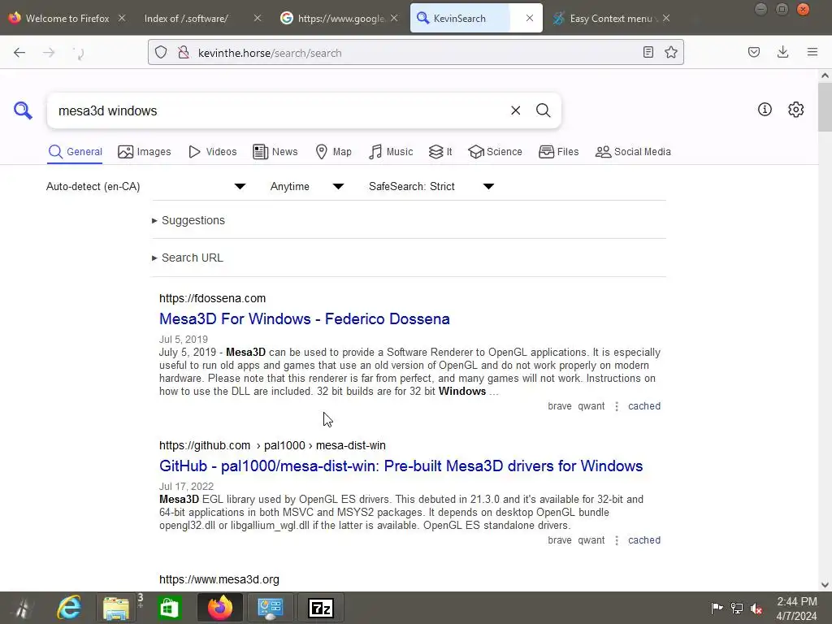Screen dimensions: 832x624
Task: Switch to the Google tab
Action: tap(340, 18)
